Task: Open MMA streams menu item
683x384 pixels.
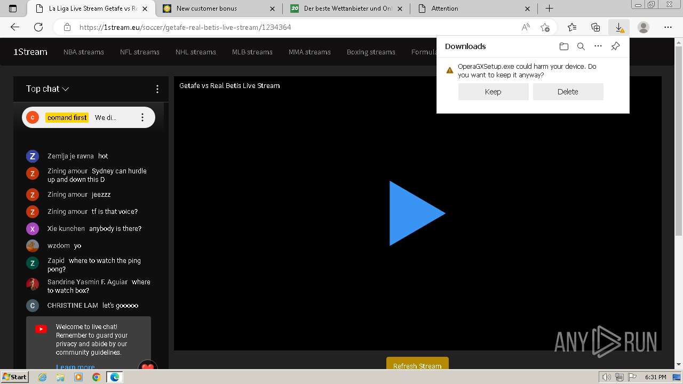Action: tap(309, 52)
